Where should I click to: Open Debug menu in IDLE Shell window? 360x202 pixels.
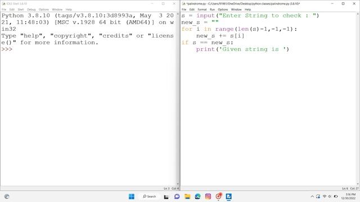[31, 10]
